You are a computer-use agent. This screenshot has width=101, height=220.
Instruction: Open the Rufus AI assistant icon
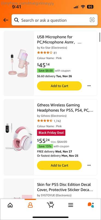click(91, 205)
